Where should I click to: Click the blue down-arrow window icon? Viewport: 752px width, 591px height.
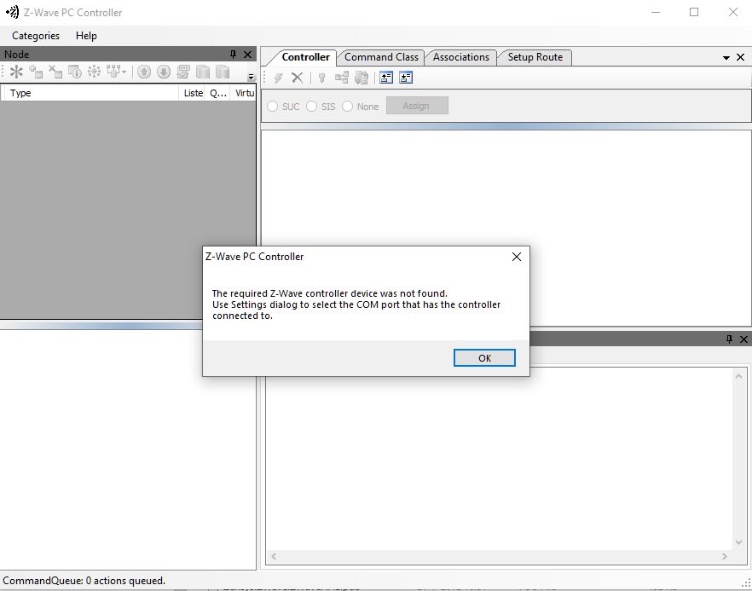[x=406, y=78]
